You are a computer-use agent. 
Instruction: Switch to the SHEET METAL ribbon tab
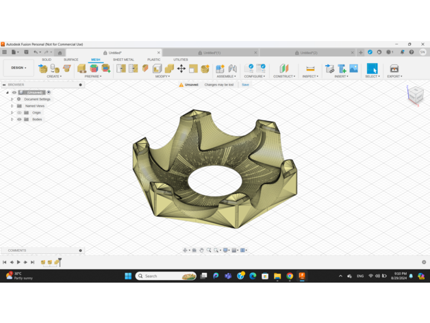pos(123,60)
